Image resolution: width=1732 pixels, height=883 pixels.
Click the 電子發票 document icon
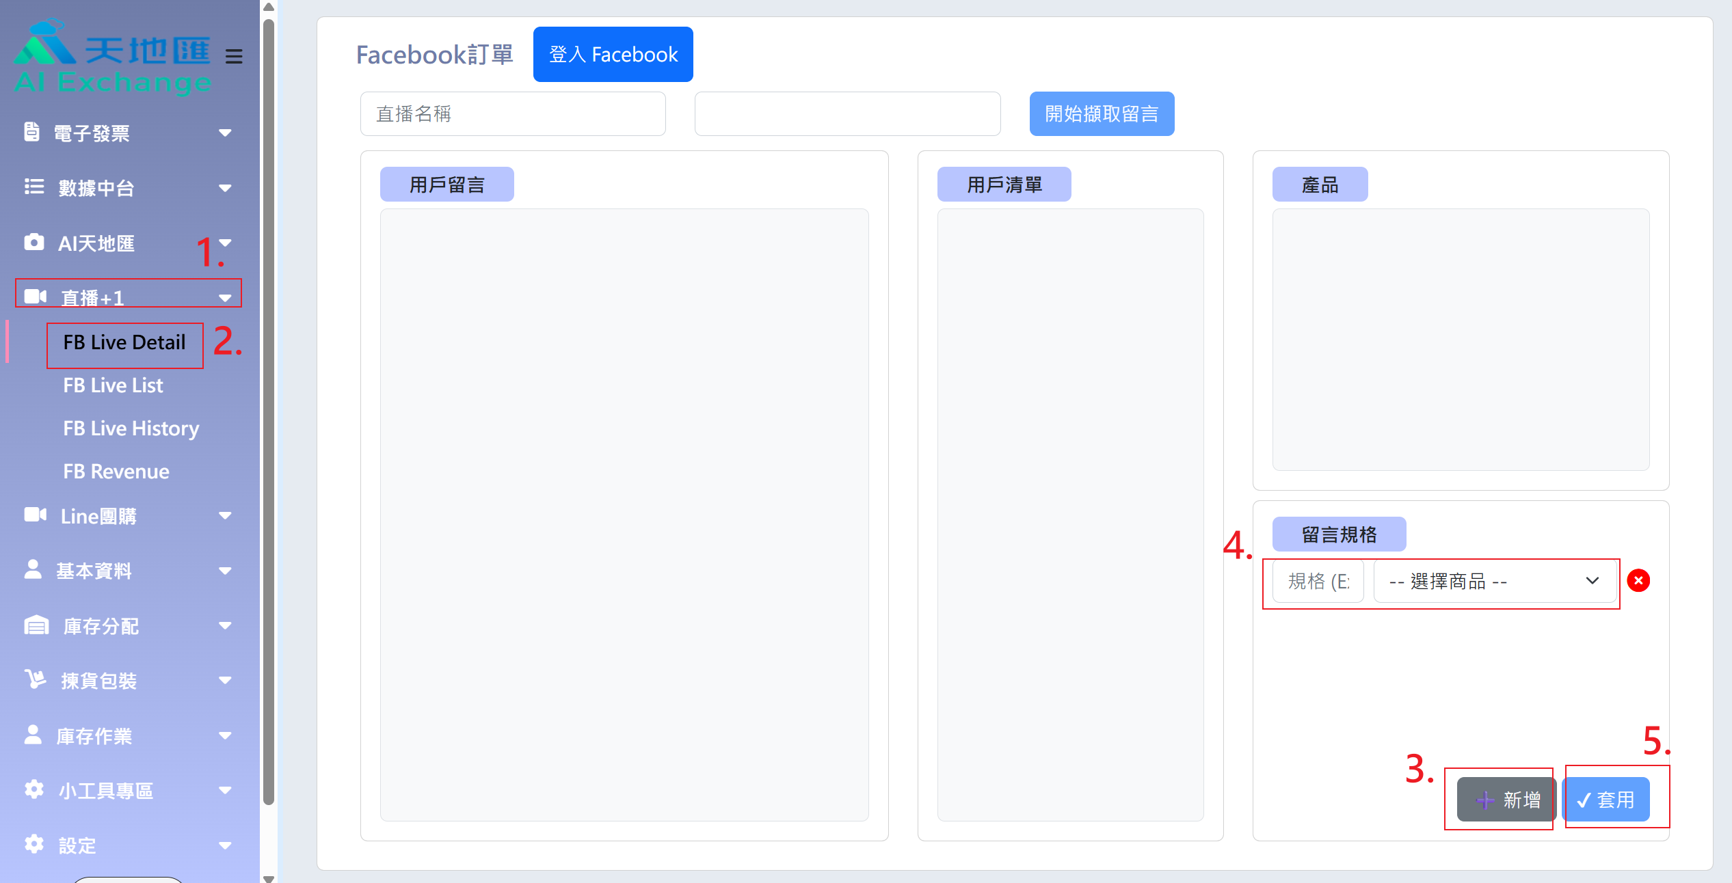coord(31,132)
